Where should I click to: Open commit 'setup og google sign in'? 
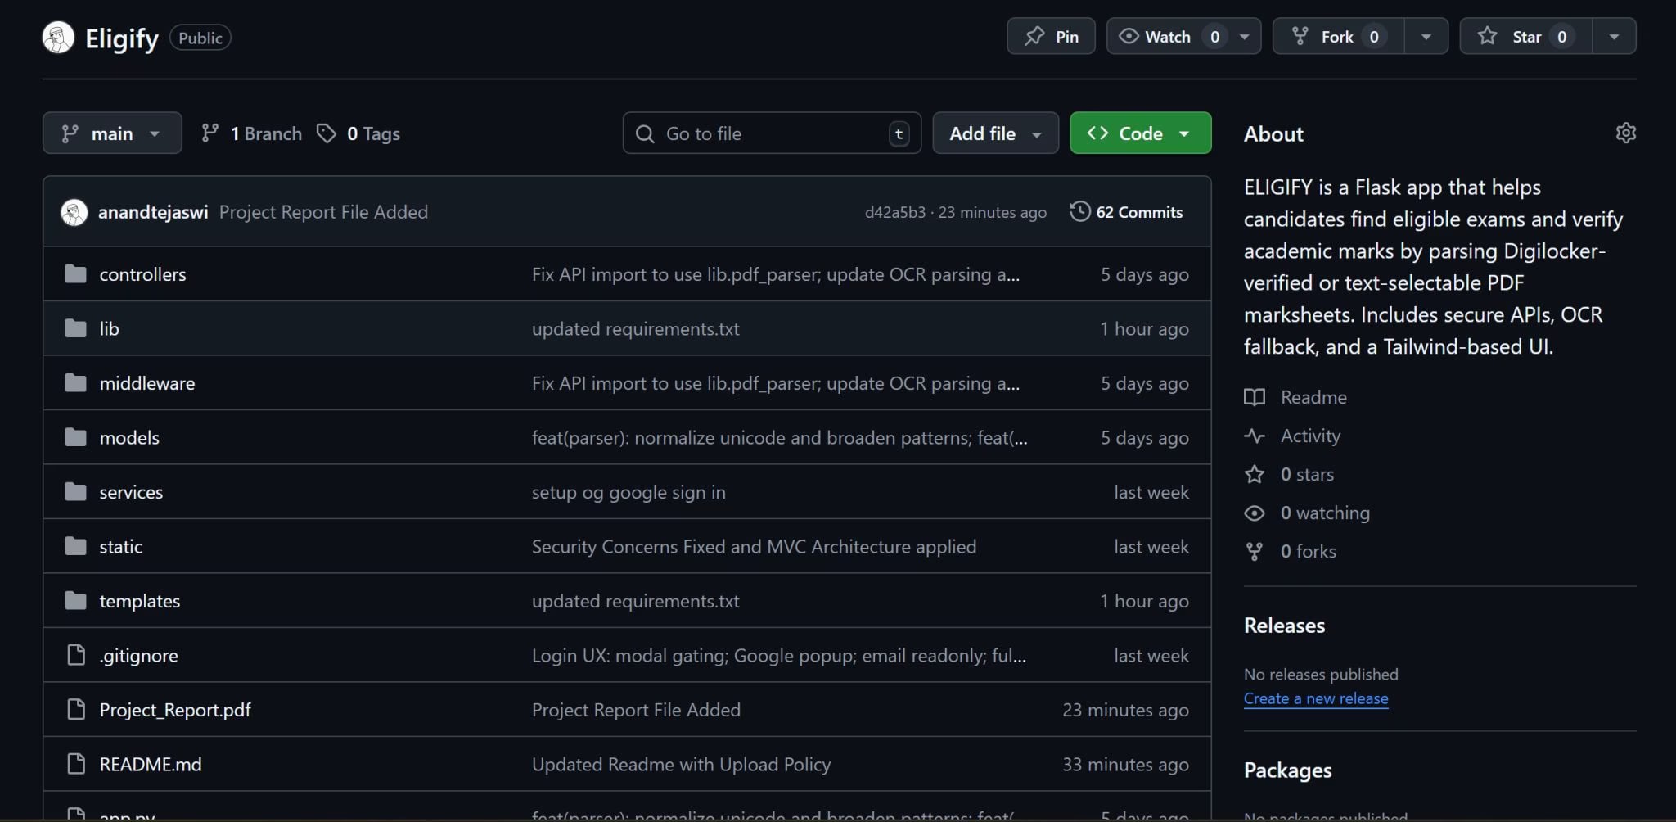click(628, 493)
